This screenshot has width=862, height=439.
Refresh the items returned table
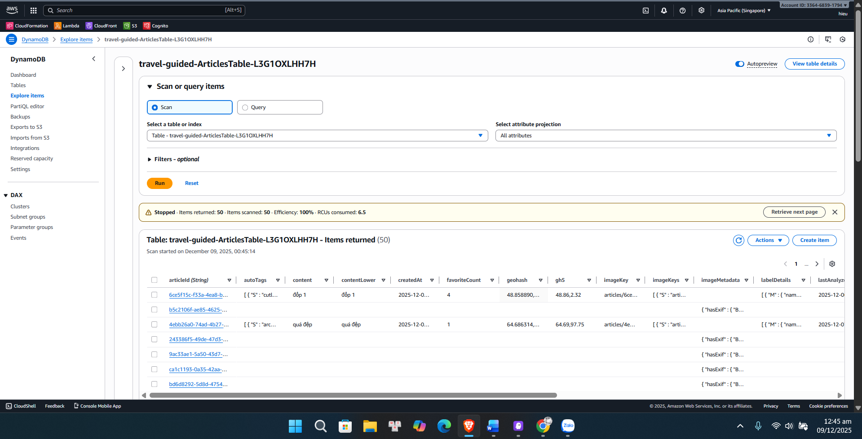738,241
